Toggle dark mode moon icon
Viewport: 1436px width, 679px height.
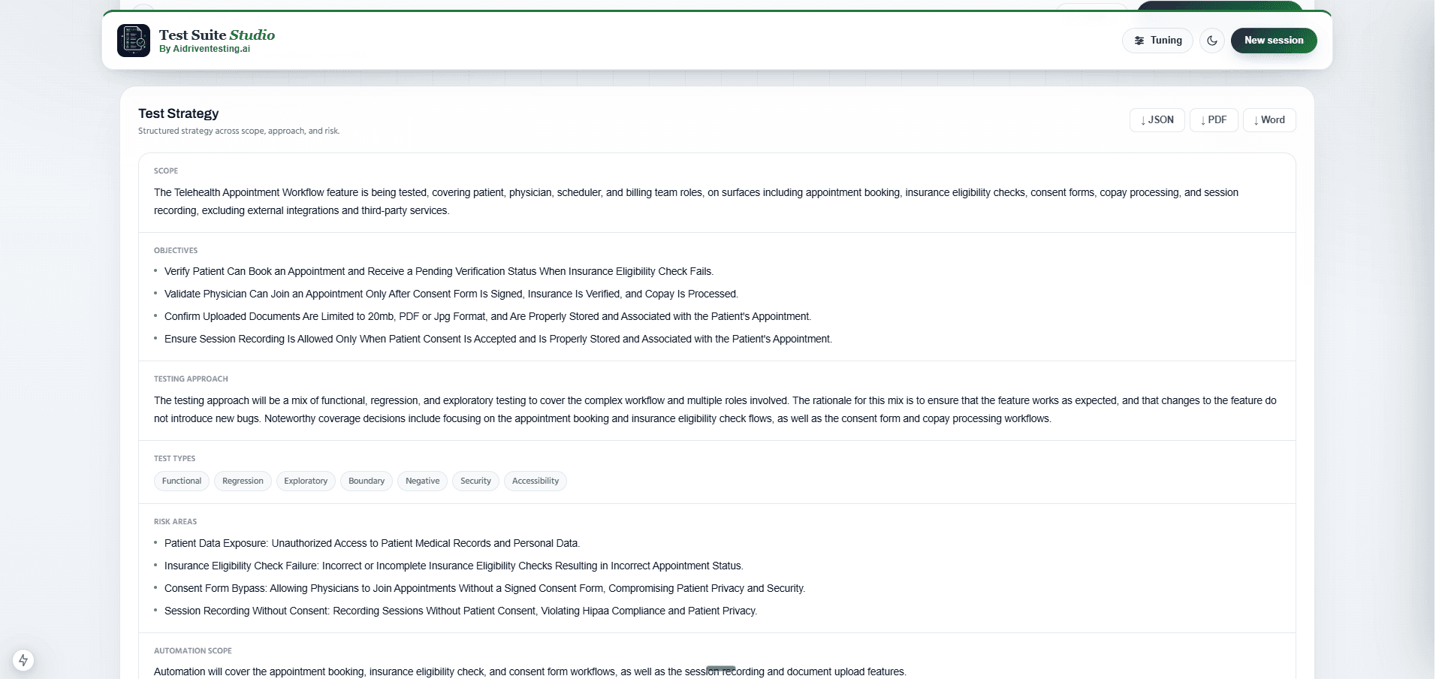tap(1212, 41)
